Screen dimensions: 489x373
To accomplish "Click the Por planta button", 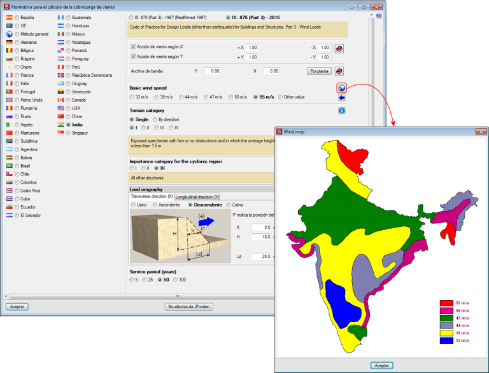I will [320, 71].
